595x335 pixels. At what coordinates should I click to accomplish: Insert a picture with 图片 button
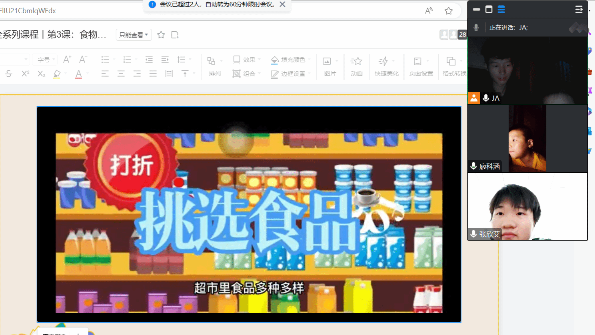(x=329, y=66)
